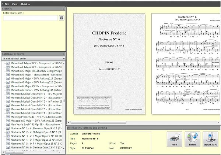Viewport: 221px width, 155px height.
Task: Select New Year's Eve N° 43 Op. 68
Action: [x=36, y=125]
